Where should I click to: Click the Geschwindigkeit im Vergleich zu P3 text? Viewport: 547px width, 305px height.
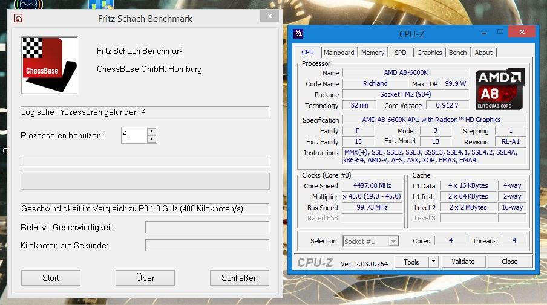145,209
